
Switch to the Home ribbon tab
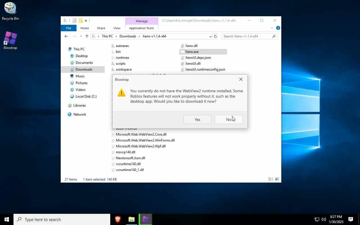85,28
